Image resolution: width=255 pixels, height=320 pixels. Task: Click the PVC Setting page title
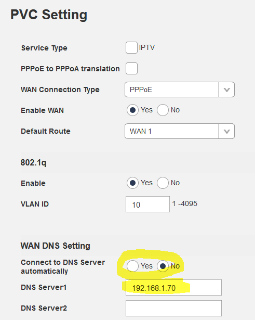pyautogui.click(x=49, y=15)
